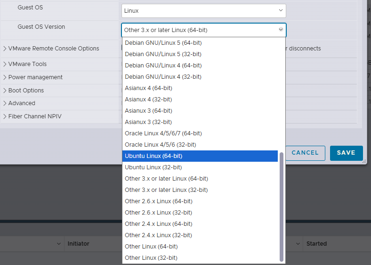The image size is (371, 265).
Task: Pick Other Linux (64-bit) entry
Action: 200,247
